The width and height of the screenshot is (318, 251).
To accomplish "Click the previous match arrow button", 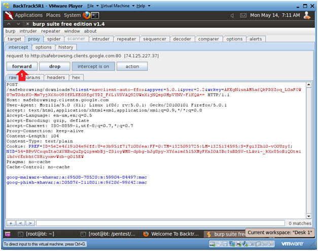I will point(20,223).
